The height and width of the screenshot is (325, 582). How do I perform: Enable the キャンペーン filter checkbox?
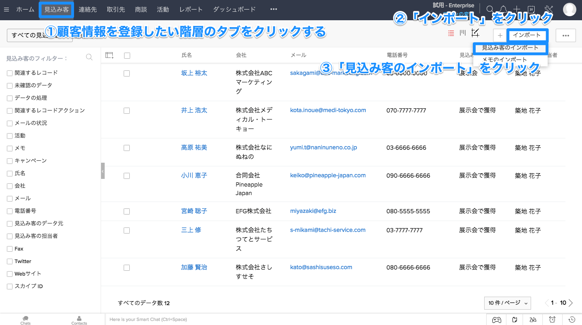pyautogui.click(x=10, y=161)
